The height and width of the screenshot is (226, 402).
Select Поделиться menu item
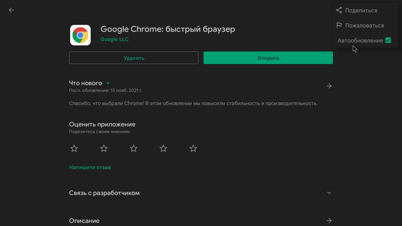(366, 10)
